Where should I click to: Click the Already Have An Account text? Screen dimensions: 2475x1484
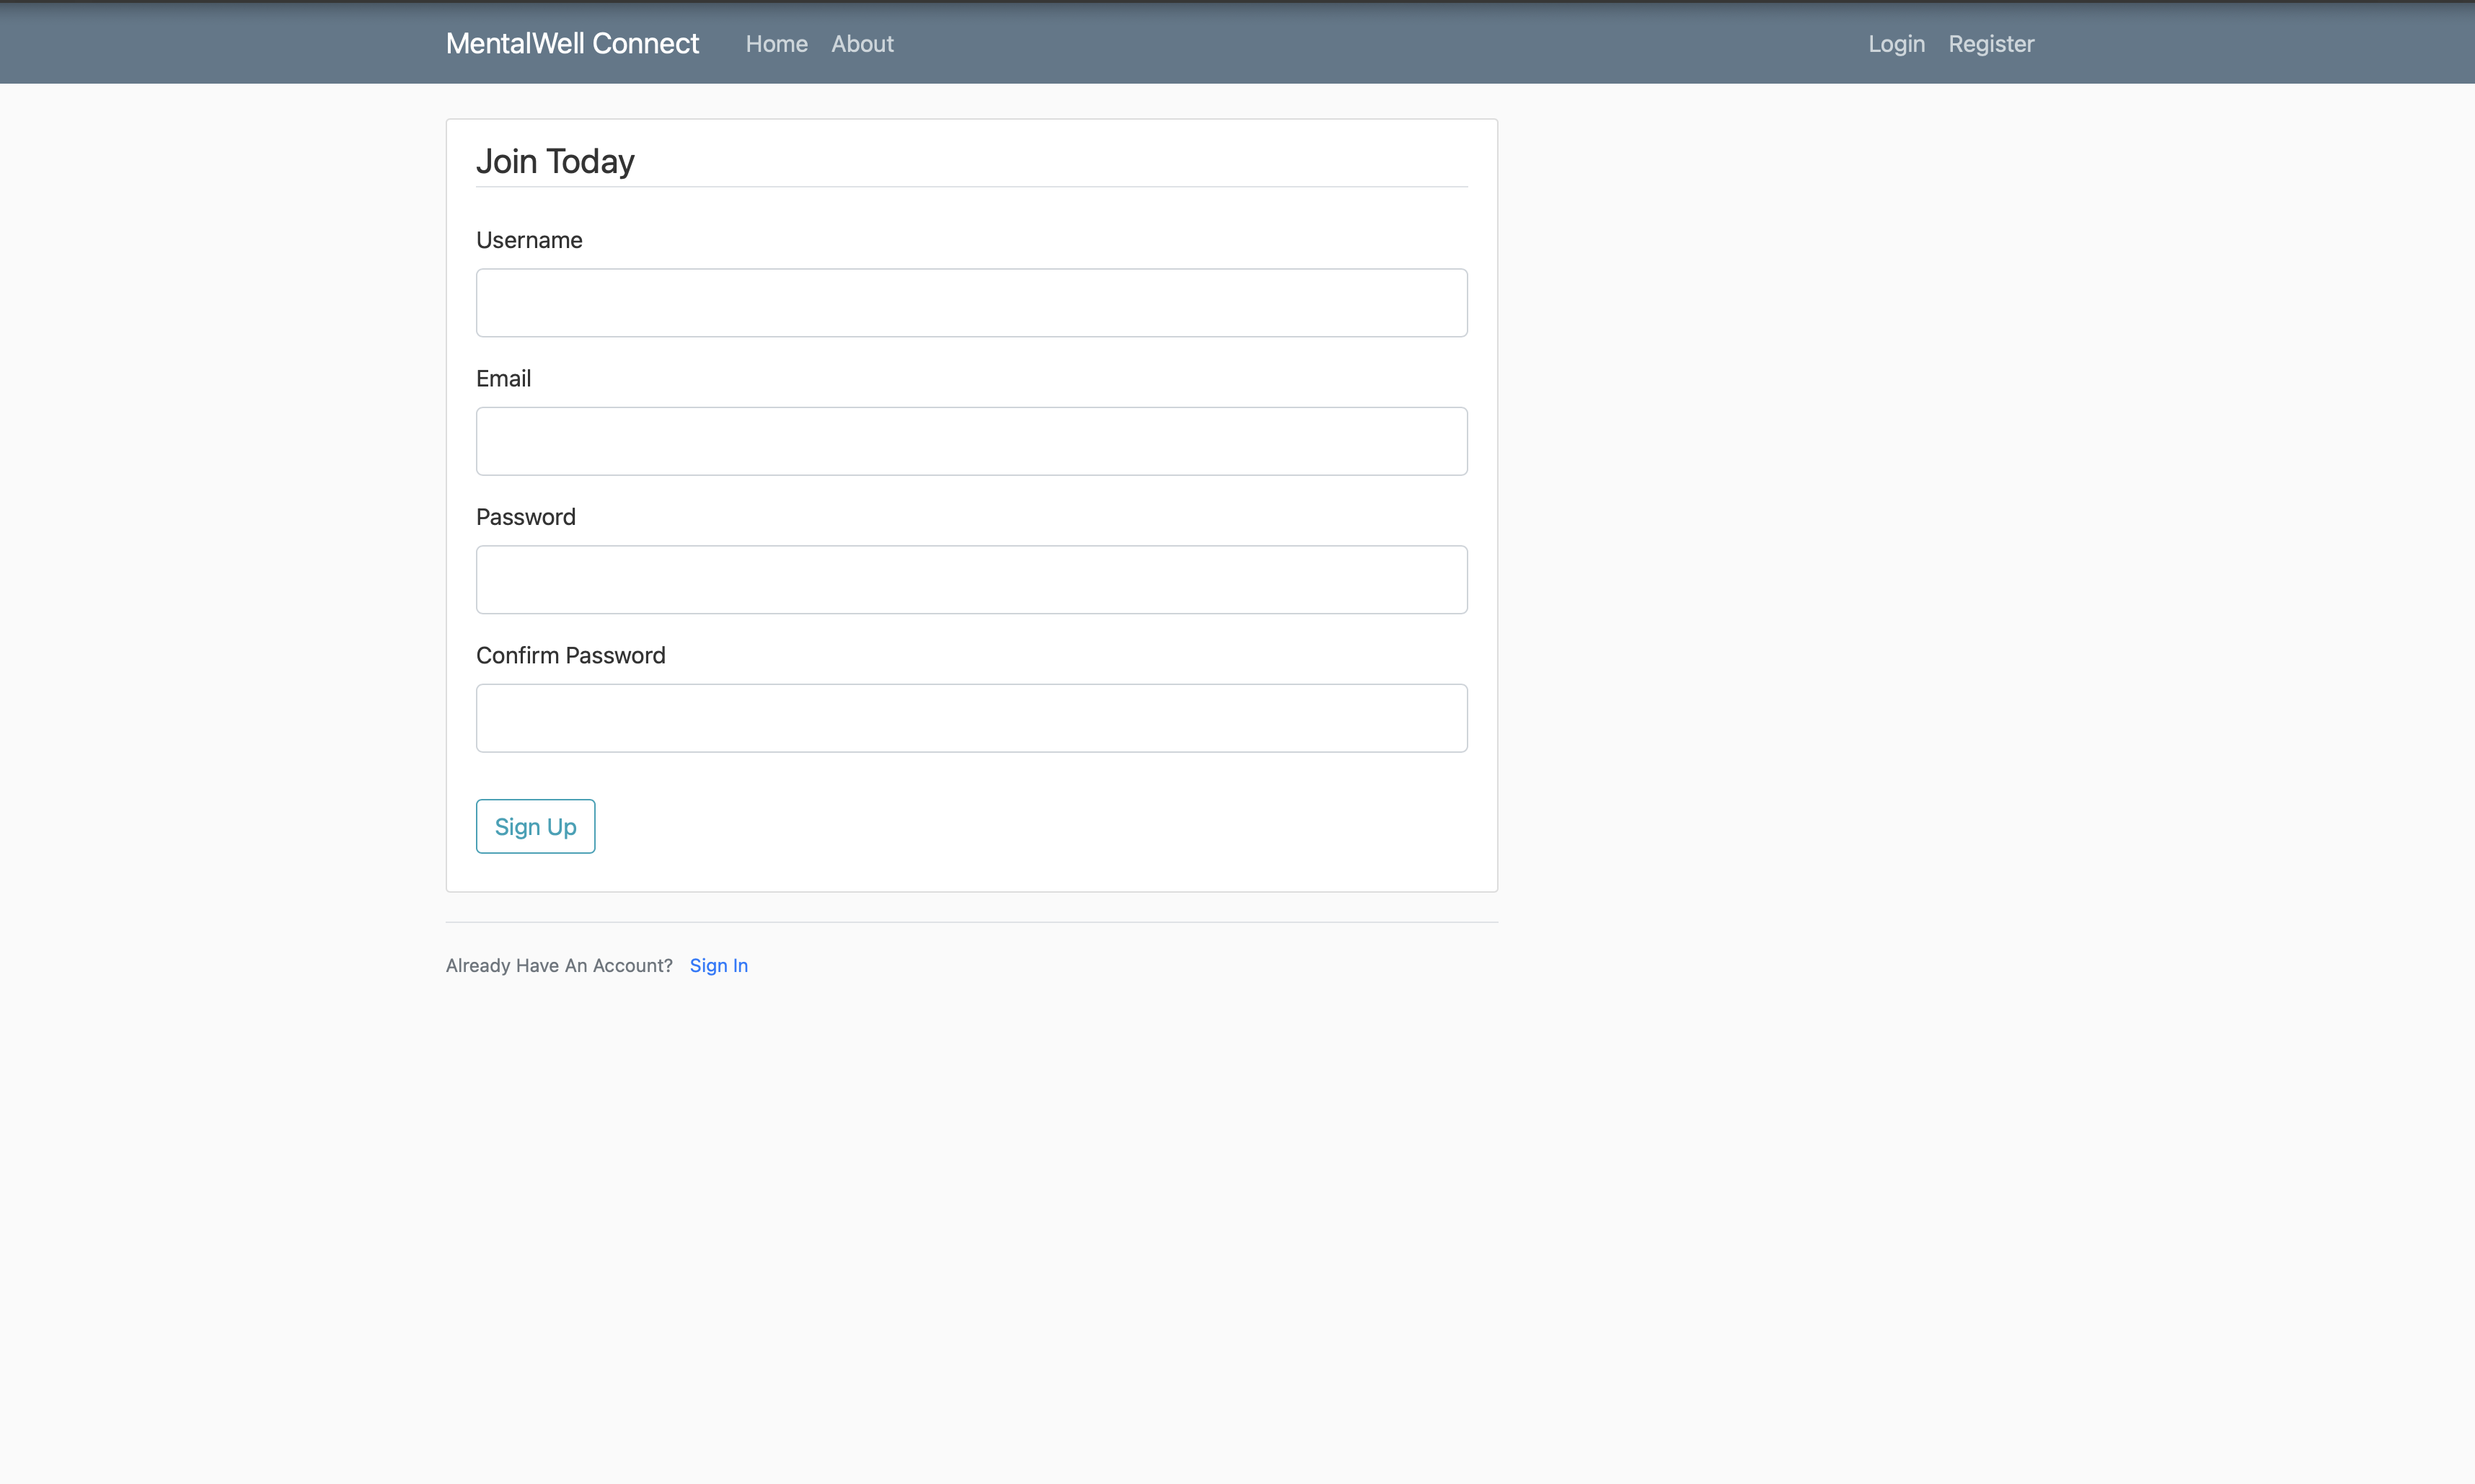[559, 965]
